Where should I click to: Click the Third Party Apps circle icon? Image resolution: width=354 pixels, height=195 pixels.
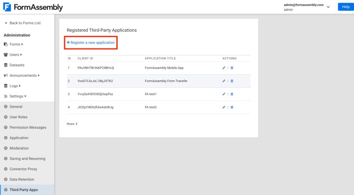pos(6,190)
